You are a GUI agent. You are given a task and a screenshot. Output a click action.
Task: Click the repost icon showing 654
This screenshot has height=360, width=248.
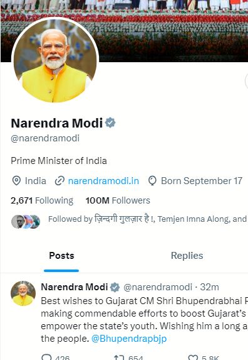119,357
